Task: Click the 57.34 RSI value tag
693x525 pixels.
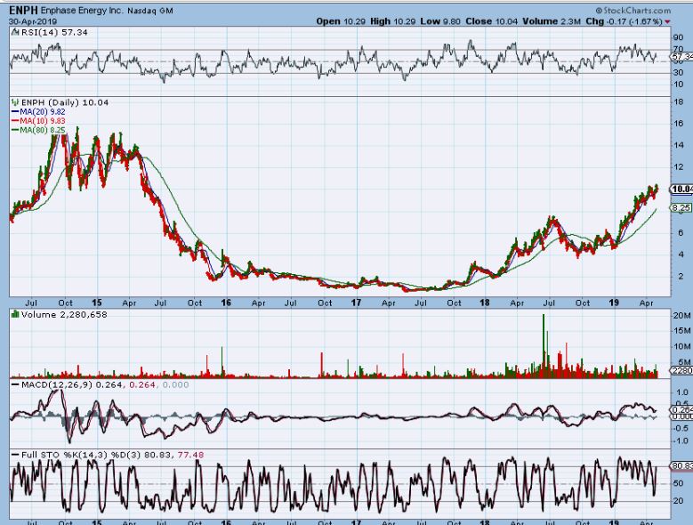Action: pyautogui.click(x=682, y=57)
